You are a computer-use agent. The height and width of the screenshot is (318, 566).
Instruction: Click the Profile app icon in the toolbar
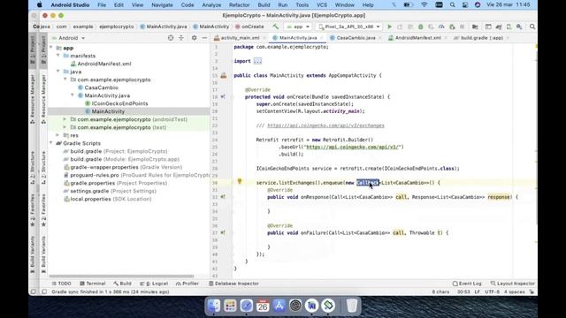[441, 26]
